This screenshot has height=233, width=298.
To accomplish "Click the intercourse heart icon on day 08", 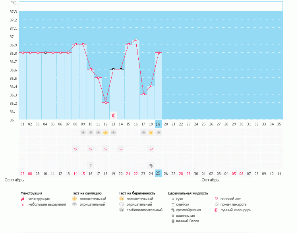I will [75, 149].
